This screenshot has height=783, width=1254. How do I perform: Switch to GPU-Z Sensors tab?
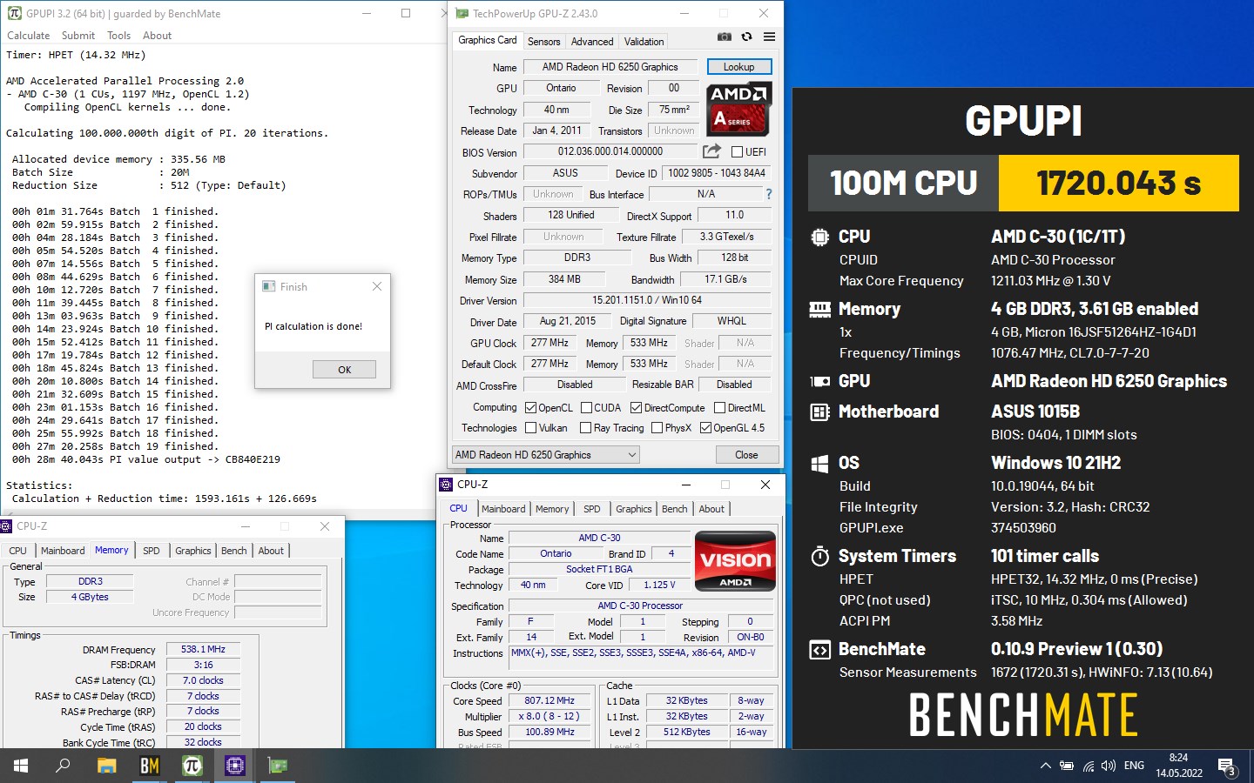coord(544,42)
